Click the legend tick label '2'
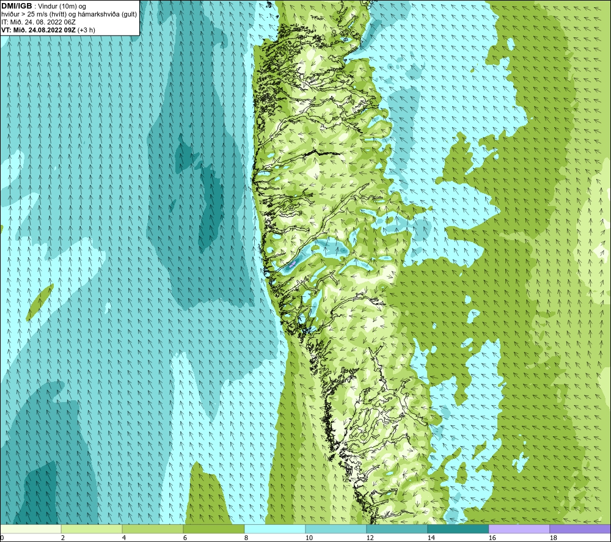Screen dimensions: 611x542 [63, 538]
